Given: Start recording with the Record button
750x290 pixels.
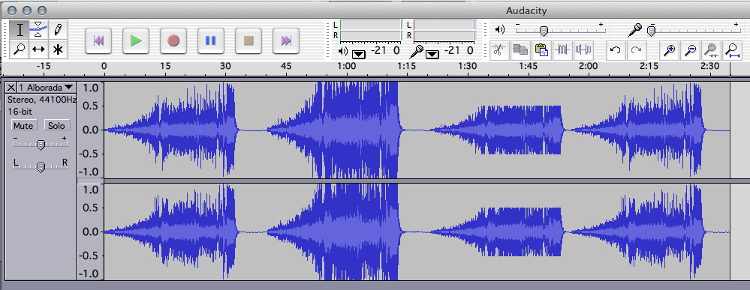Looking at the screenshot, I should (x=173, y=40).
